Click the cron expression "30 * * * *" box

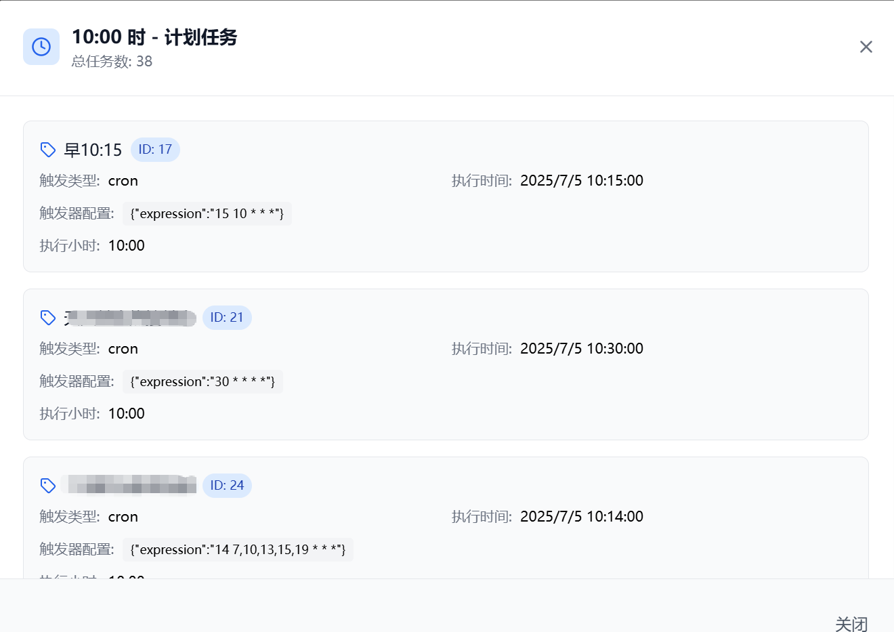[x=203, y=382]
